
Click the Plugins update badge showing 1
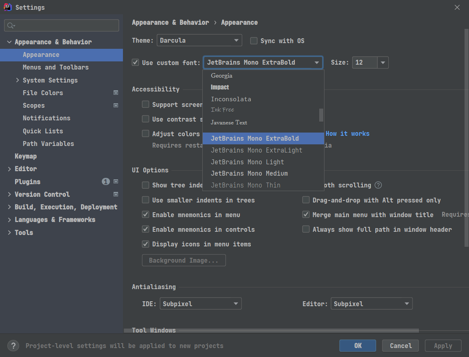tap(105, 181)
